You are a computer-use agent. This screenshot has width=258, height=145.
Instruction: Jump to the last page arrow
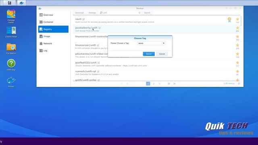(175, 84)
